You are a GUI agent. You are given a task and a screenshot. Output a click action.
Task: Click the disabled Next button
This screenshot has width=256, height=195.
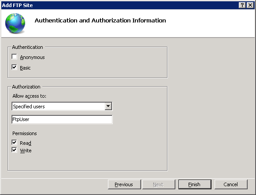tap(159, 184)
